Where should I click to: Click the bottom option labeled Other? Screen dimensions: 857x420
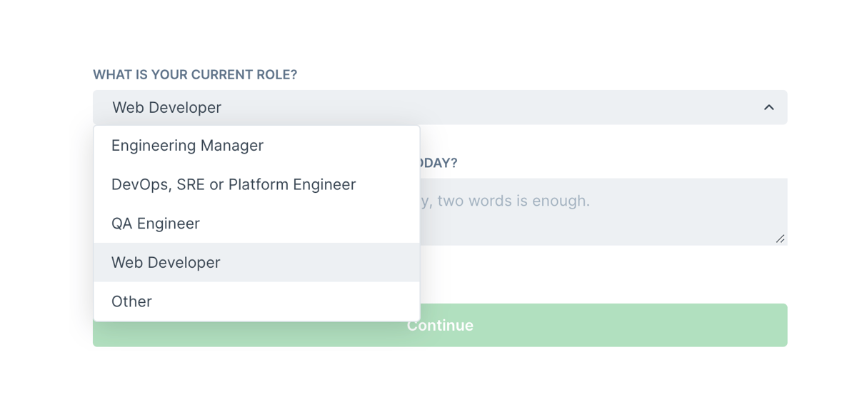(131, 301)
